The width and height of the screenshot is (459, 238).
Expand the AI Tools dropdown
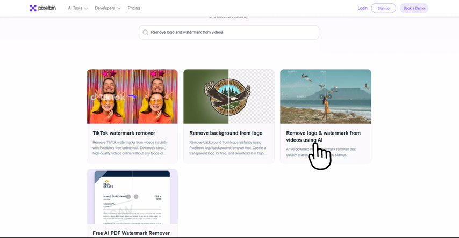(x=77, y=8)
